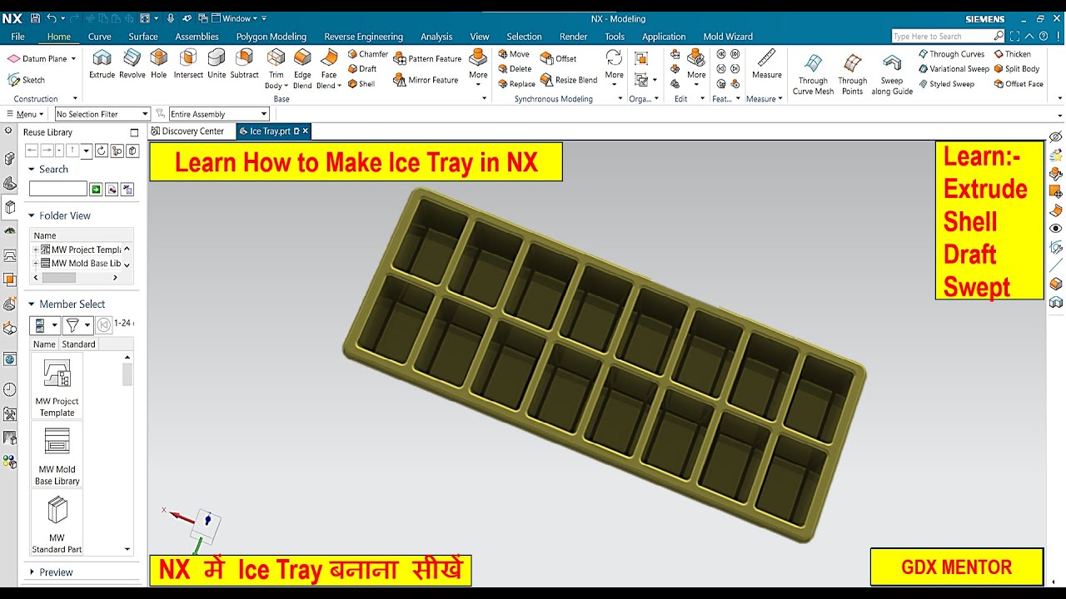The width and height of the screenshot is (1066, 599).
Task: Toggle the Reuse Library panel pin checkbox
Action: point(134,132)
